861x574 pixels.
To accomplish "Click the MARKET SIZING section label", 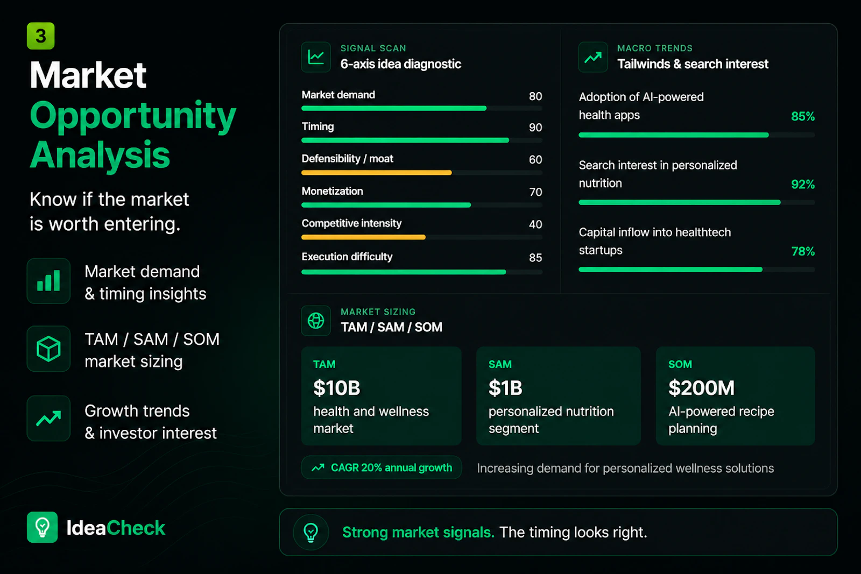I will coord(378,312).
